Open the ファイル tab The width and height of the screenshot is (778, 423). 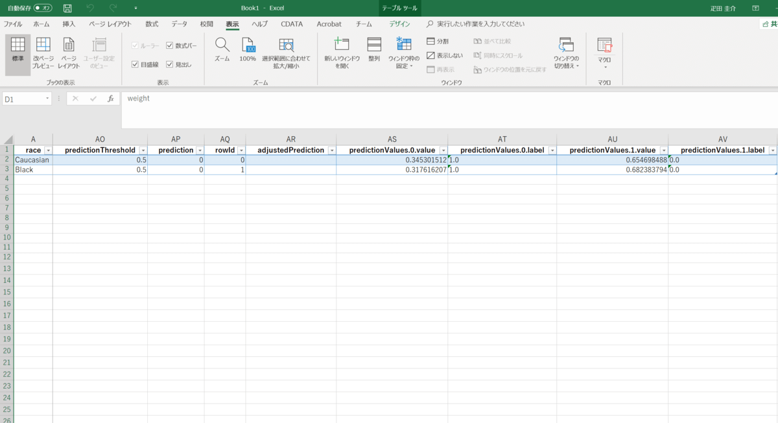(13, 24)
